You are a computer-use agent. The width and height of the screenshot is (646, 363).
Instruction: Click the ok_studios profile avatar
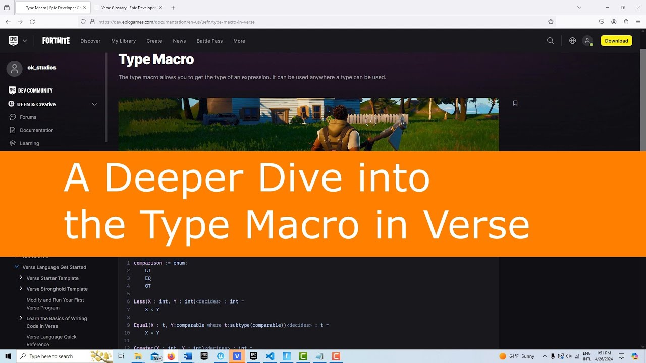click(15, 69)
